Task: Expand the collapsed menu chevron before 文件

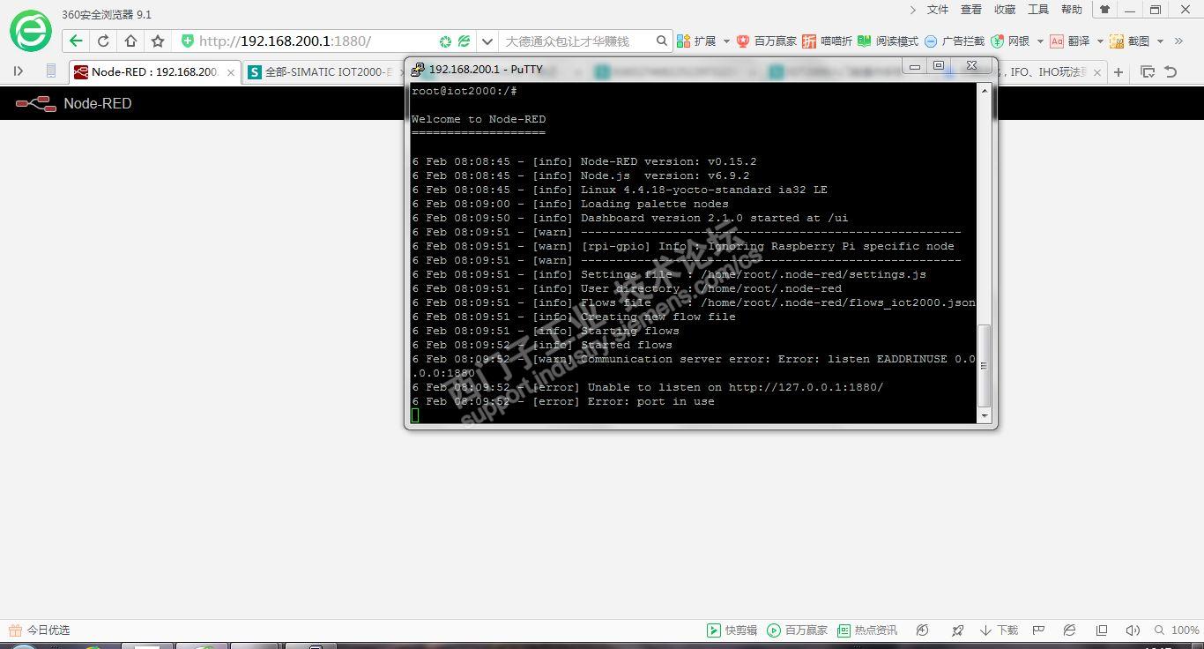Action: [x=912, y=10]
